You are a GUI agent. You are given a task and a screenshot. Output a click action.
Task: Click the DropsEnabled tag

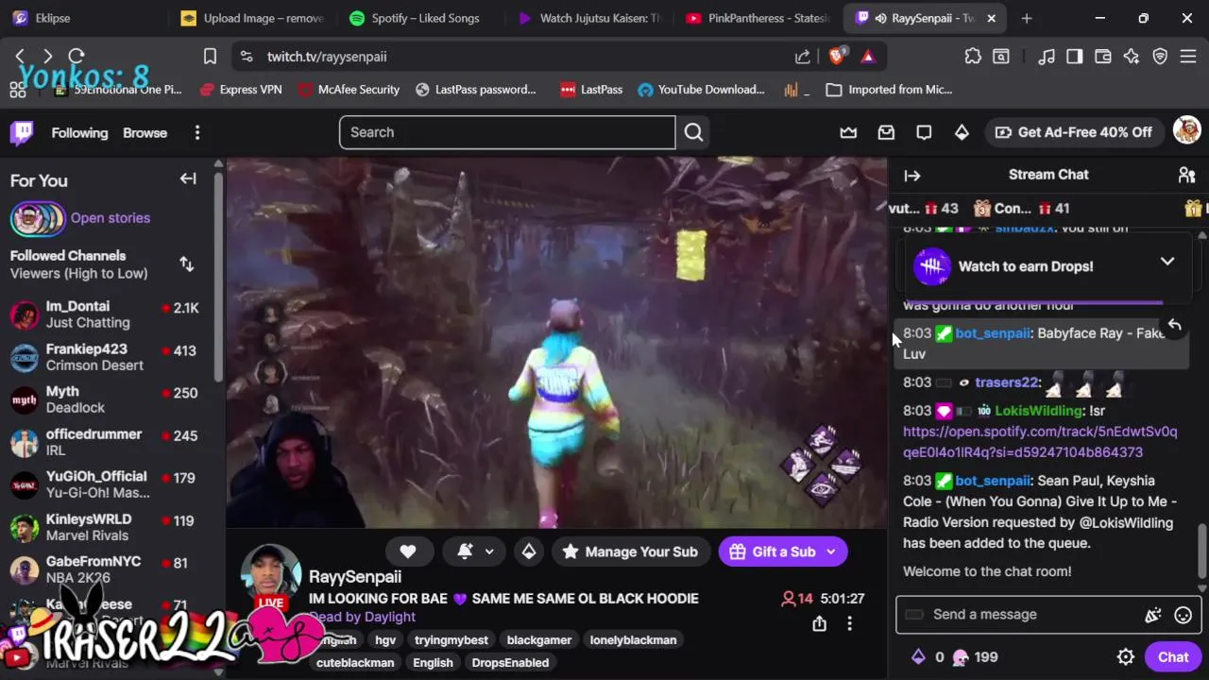(510, 663)
